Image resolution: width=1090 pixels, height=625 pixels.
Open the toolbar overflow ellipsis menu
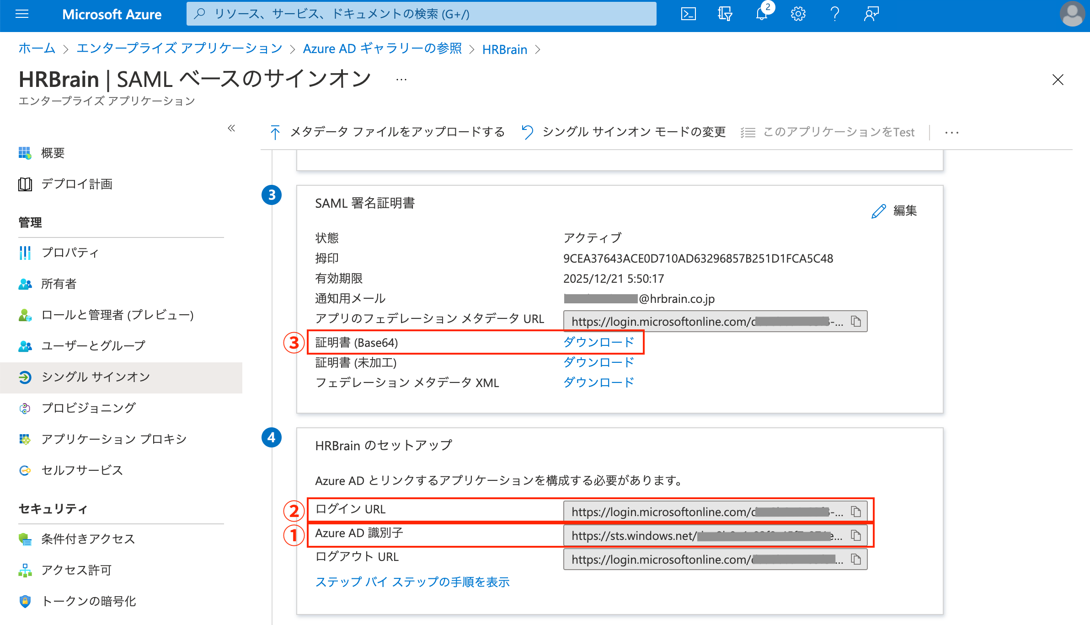point(951,132)
